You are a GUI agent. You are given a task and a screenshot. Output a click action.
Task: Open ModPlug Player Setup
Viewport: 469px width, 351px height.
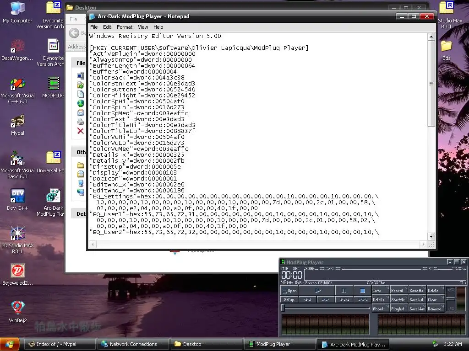pyautogui.click(x=289, y=300)
